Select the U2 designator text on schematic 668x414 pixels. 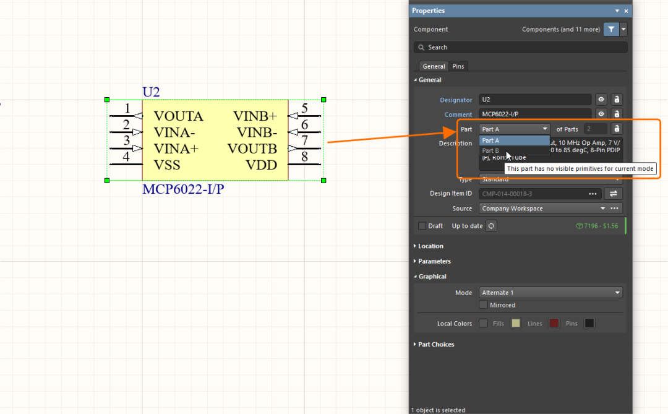[151, 92]
